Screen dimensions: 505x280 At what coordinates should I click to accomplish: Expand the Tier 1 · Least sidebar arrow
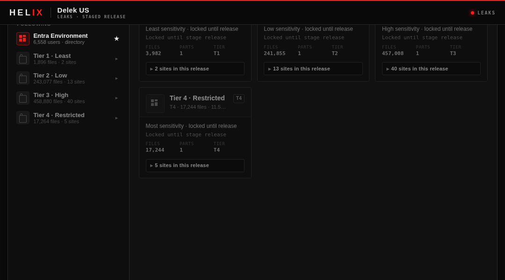[116, 59]
